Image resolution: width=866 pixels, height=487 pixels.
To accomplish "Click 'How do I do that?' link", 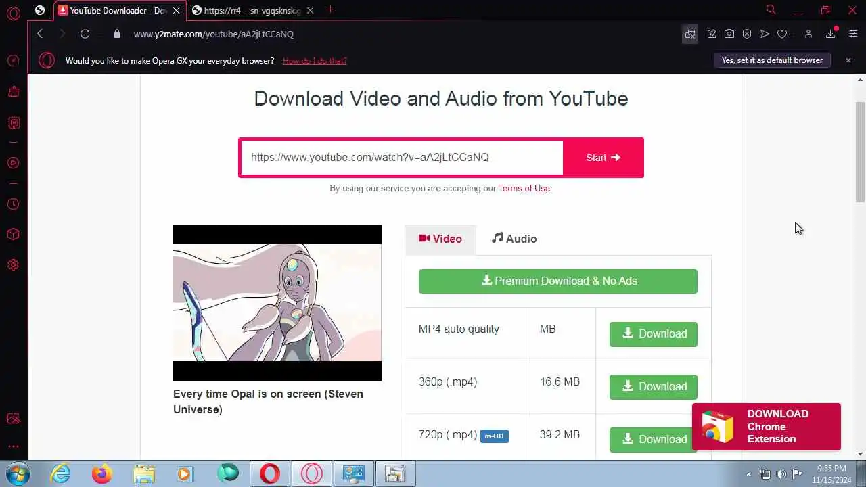I will 315,60.
